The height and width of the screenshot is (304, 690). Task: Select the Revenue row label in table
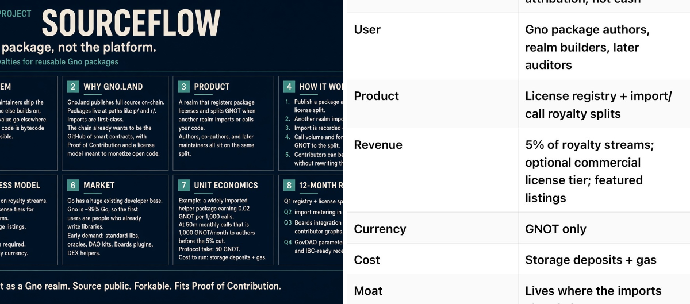click(378, 145)
